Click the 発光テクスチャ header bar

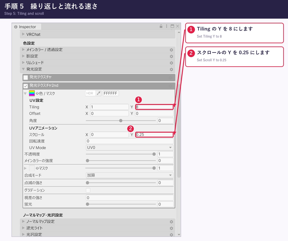tap(99, 77)
